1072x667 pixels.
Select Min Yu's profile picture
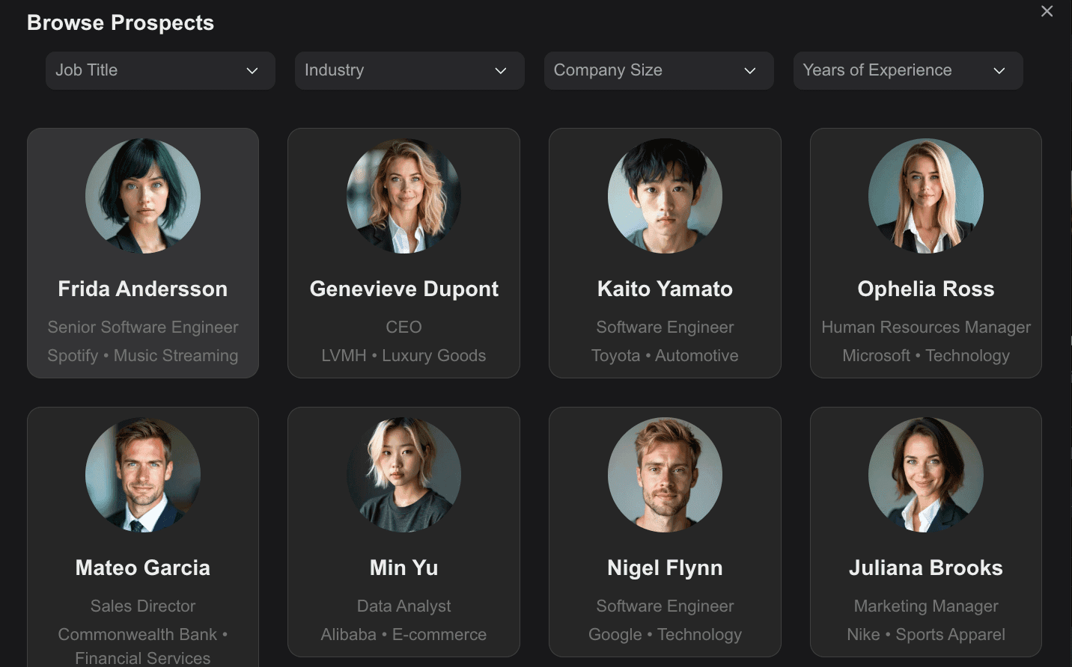point(403,474)
